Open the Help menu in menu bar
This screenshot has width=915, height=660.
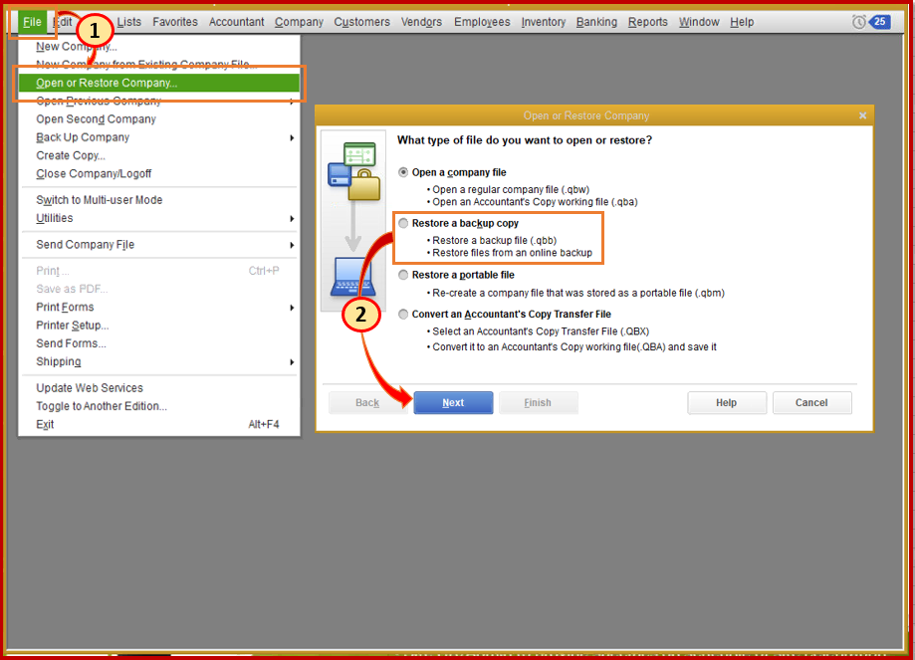point(742,22)
